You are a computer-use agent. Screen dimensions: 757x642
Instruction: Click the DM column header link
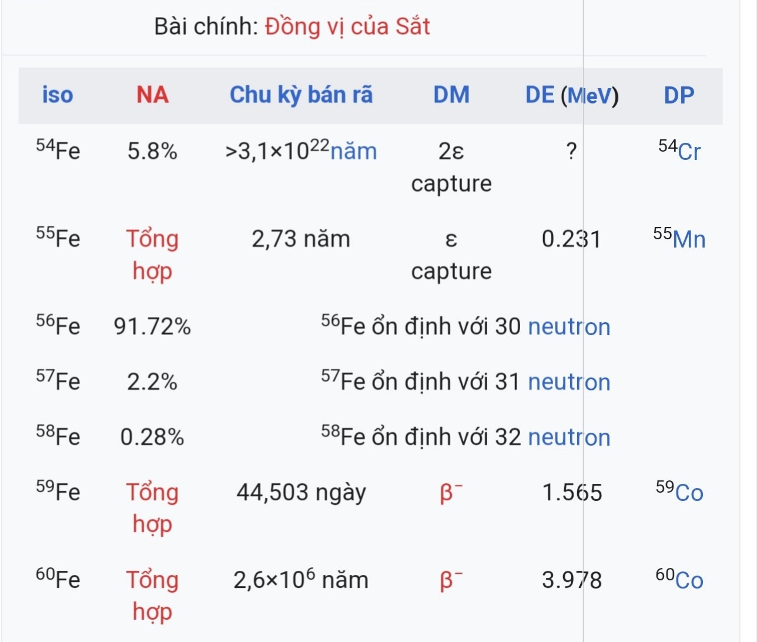[451, 95]
